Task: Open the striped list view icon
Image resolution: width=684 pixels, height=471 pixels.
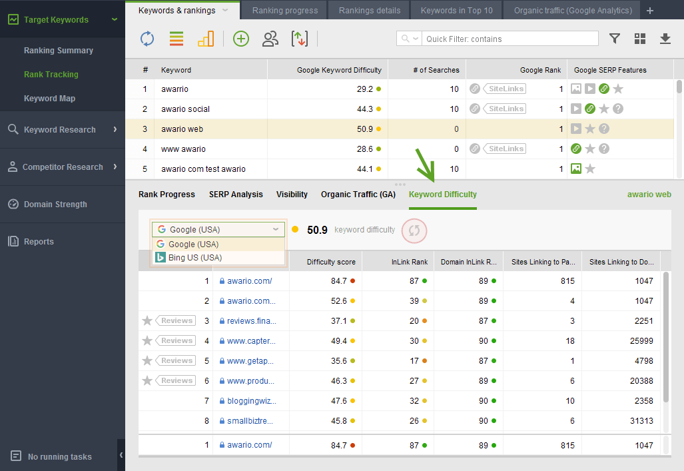Action: click(176, 39)
